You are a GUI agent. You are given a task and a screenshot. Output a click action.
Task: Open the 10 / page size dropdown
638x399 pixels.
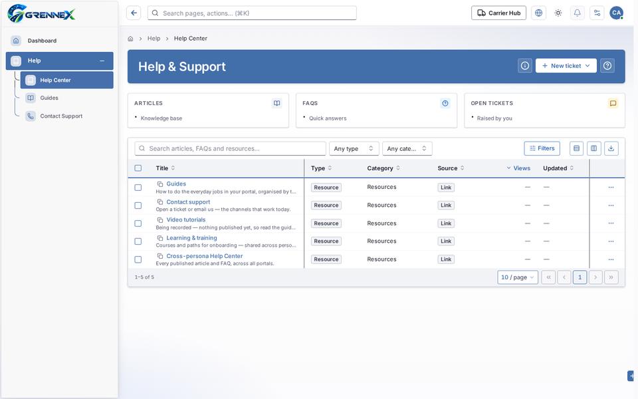coord(518,277)
